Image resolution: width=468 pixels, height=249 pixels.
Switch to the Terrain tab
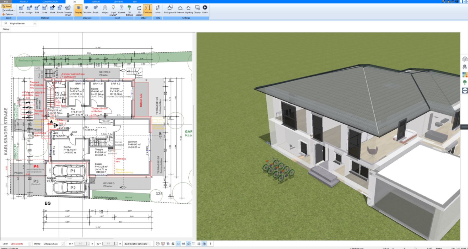[x=95, y=2]
